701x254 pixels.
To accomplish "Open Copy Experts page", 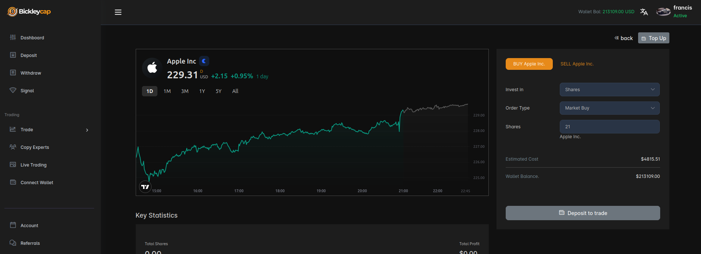I will (x=35, y=147).
